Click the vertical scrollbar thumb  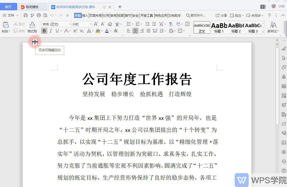pos(277,86)
